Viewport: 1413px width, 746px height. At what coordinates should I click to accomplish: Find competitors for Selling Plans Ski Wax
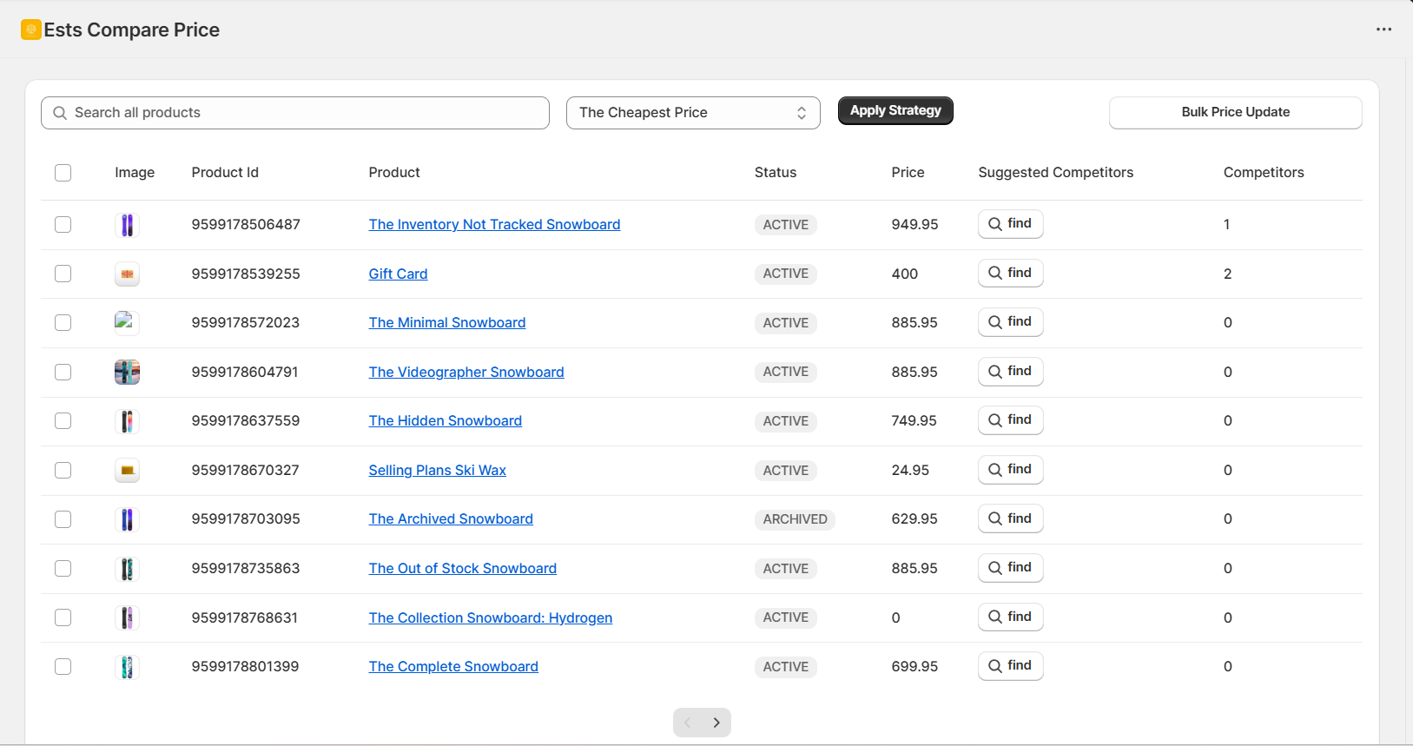[x=1010, y=470]
